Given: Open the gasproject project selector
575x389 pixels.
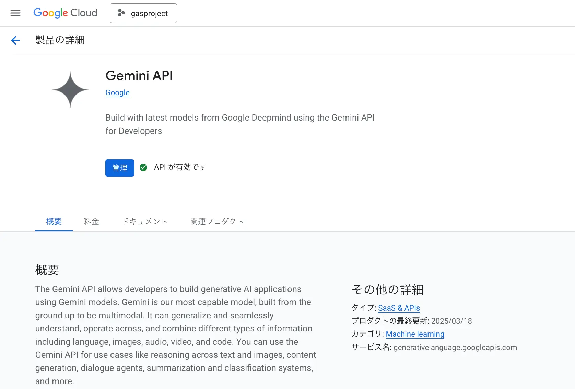Looking at the screenshot, I should [143, 13].
